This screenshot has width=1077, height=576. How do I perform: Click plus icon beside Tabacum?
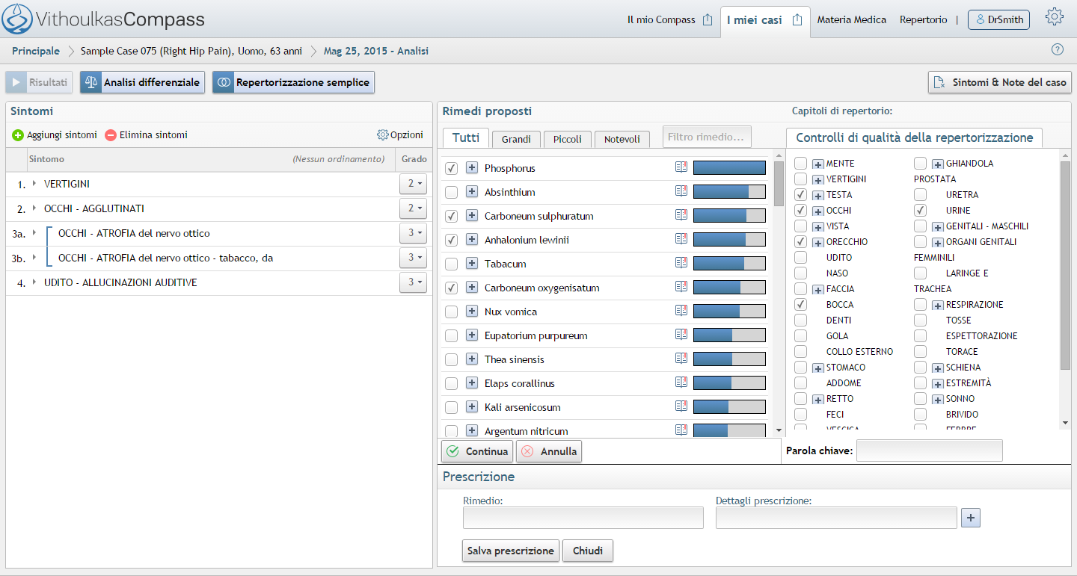tap(472, 264)
